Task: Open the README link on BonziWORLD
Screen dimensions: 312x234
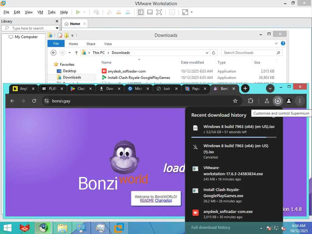Action: [x=147, y=200]
